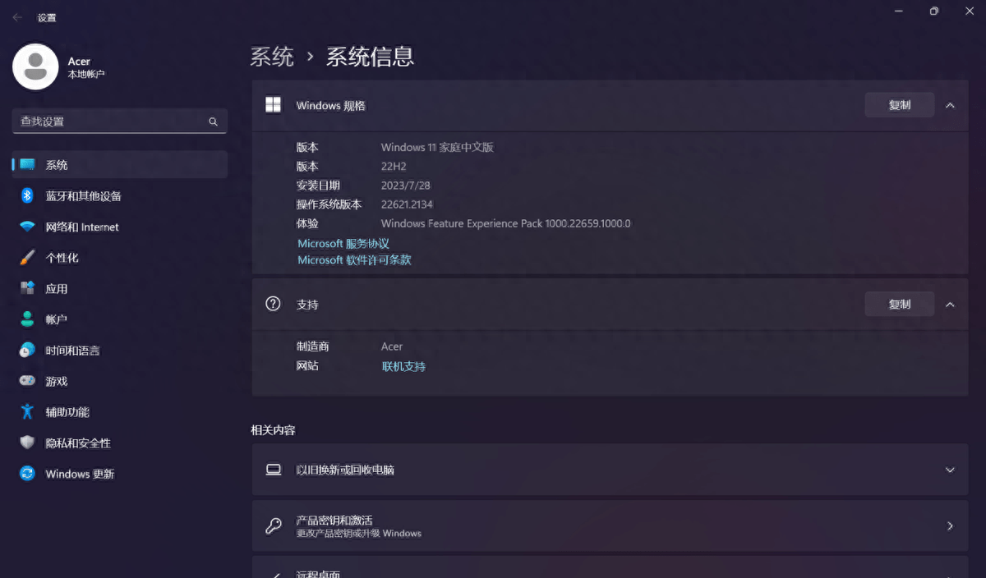Open the 联机支持 link
Viewport: 986px width, 578px height.
(x=403, y=366)
